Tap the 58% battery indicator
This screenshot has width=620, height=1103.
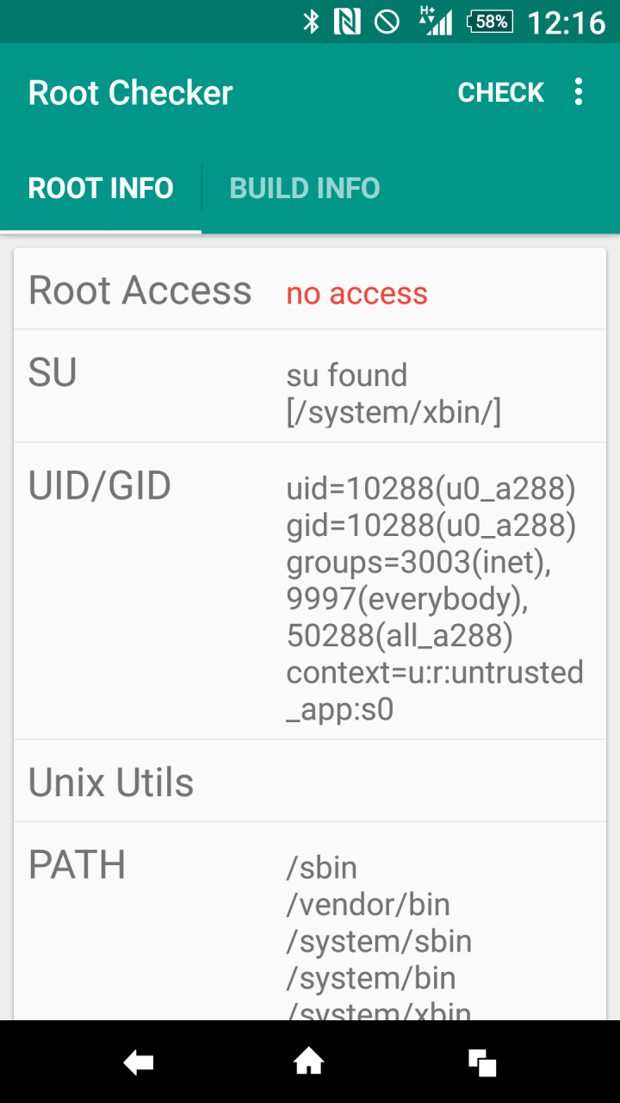pos(490,22)
